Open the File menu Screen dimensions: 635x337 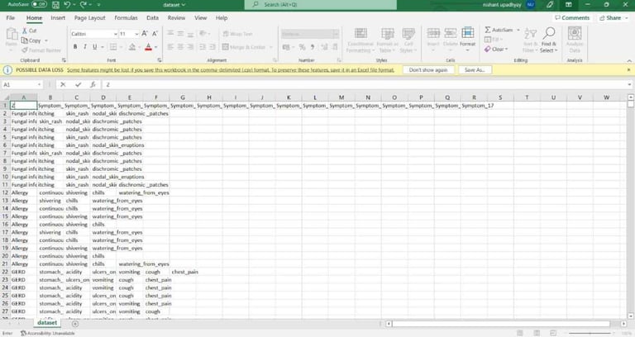[11, 18]
